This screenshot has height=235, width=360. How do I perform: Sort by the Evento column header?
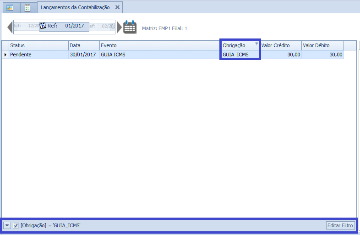click(160, 45)
